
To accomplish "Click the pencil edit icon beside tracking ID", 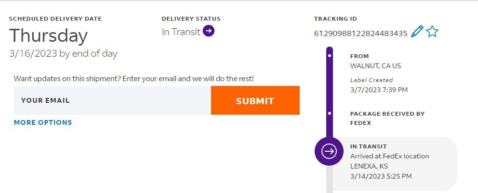I will 417,32.
